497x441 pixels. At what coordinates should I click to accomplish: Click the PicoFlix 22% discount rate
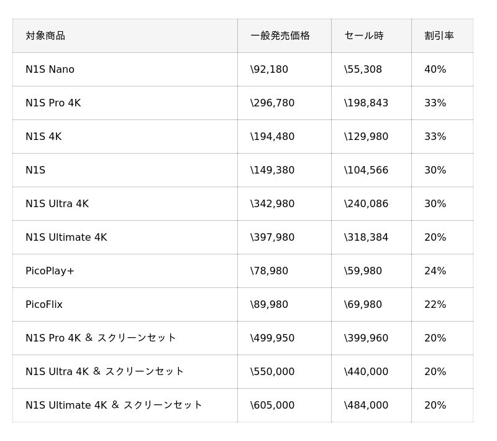(435, 305)
